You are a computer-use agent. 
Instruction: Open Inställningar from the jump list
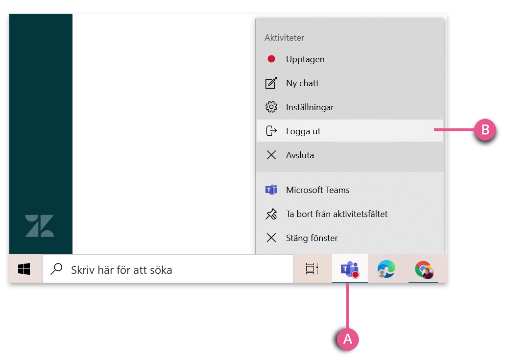350,107
